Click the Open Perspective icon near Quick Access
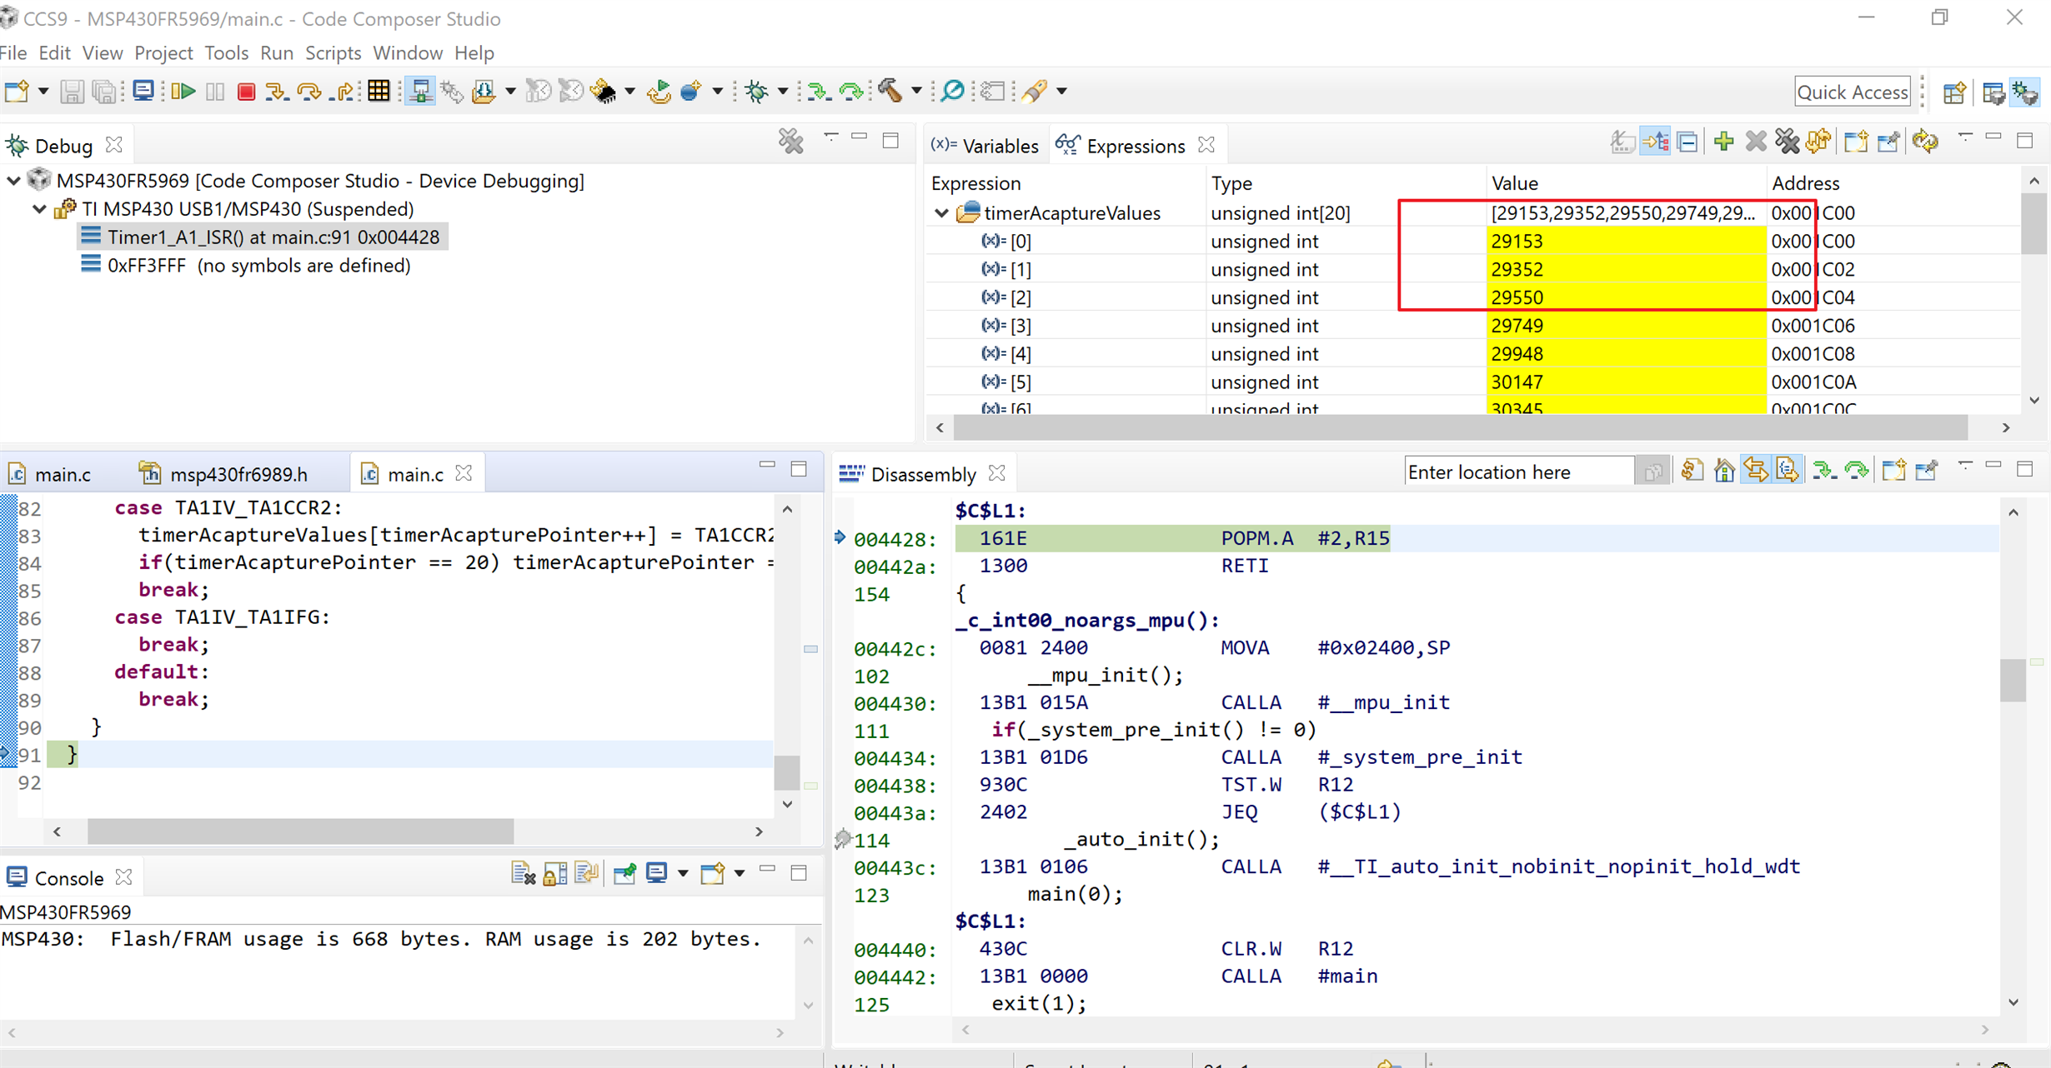The height and width of the screenshot is (1068, 2051). (x=1954, y=92)
